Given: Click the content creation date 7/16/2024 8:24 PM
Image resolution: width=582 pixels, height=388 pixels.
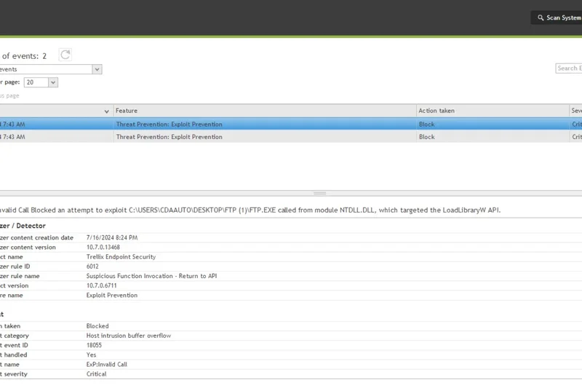Looking at the screenshot, I should point(112,237).
